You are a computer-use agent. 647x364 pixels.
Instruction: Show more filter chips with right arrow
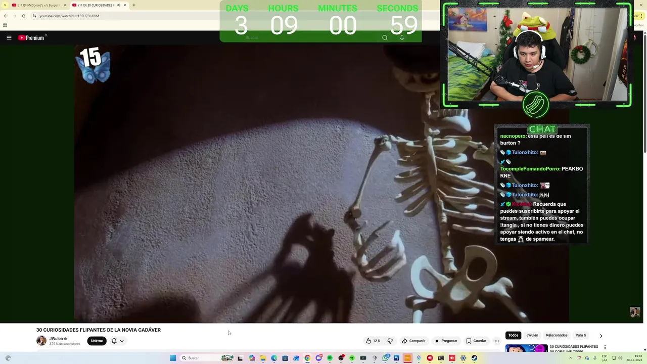click(x=600, y=336)
